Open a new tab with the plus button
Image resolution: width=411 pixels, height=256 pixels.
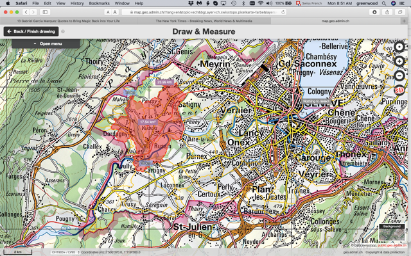405,20
